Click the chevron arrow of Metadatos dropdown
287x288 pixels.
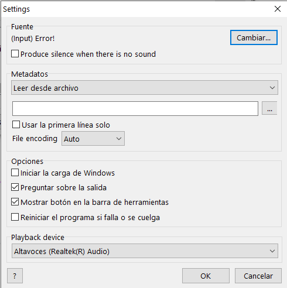coord(272,88)
